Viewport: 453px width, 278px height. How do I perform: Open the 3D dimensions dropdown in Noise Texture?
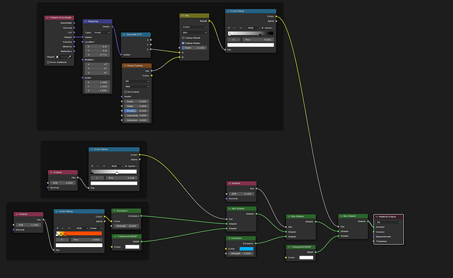pos(137,81)
